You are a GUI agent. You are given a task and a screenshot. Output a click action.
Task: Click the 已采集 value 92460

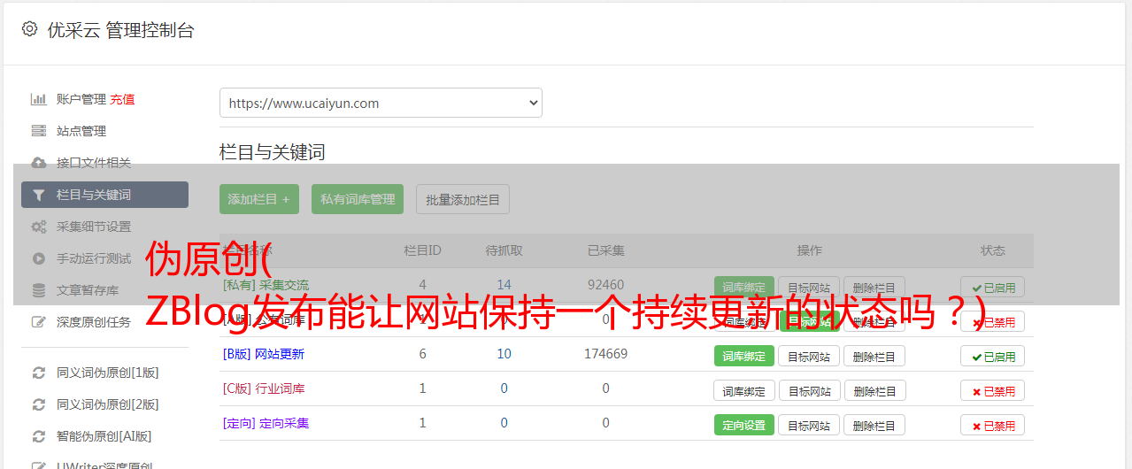pos(605,285)
